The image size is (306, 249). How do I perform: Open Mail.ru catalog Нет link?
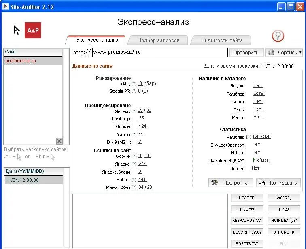coord(257,117)
